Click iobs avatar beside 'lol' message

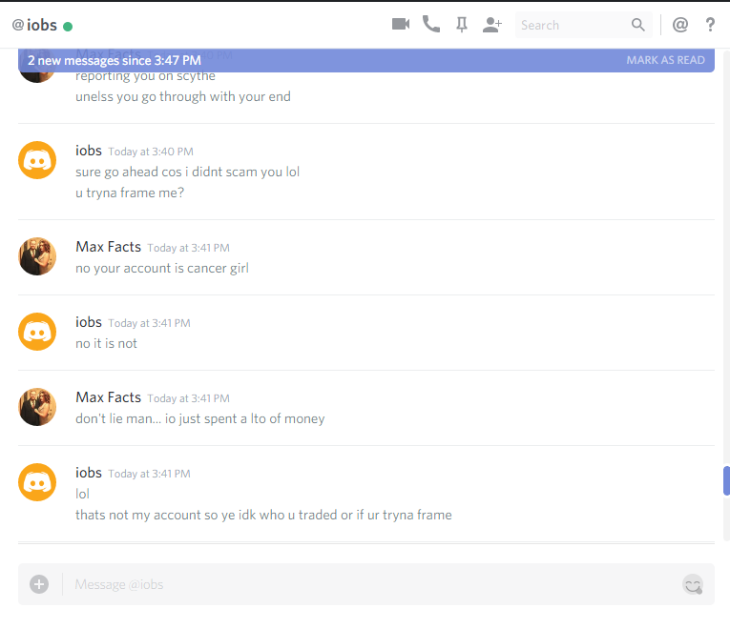click(37, 482)
